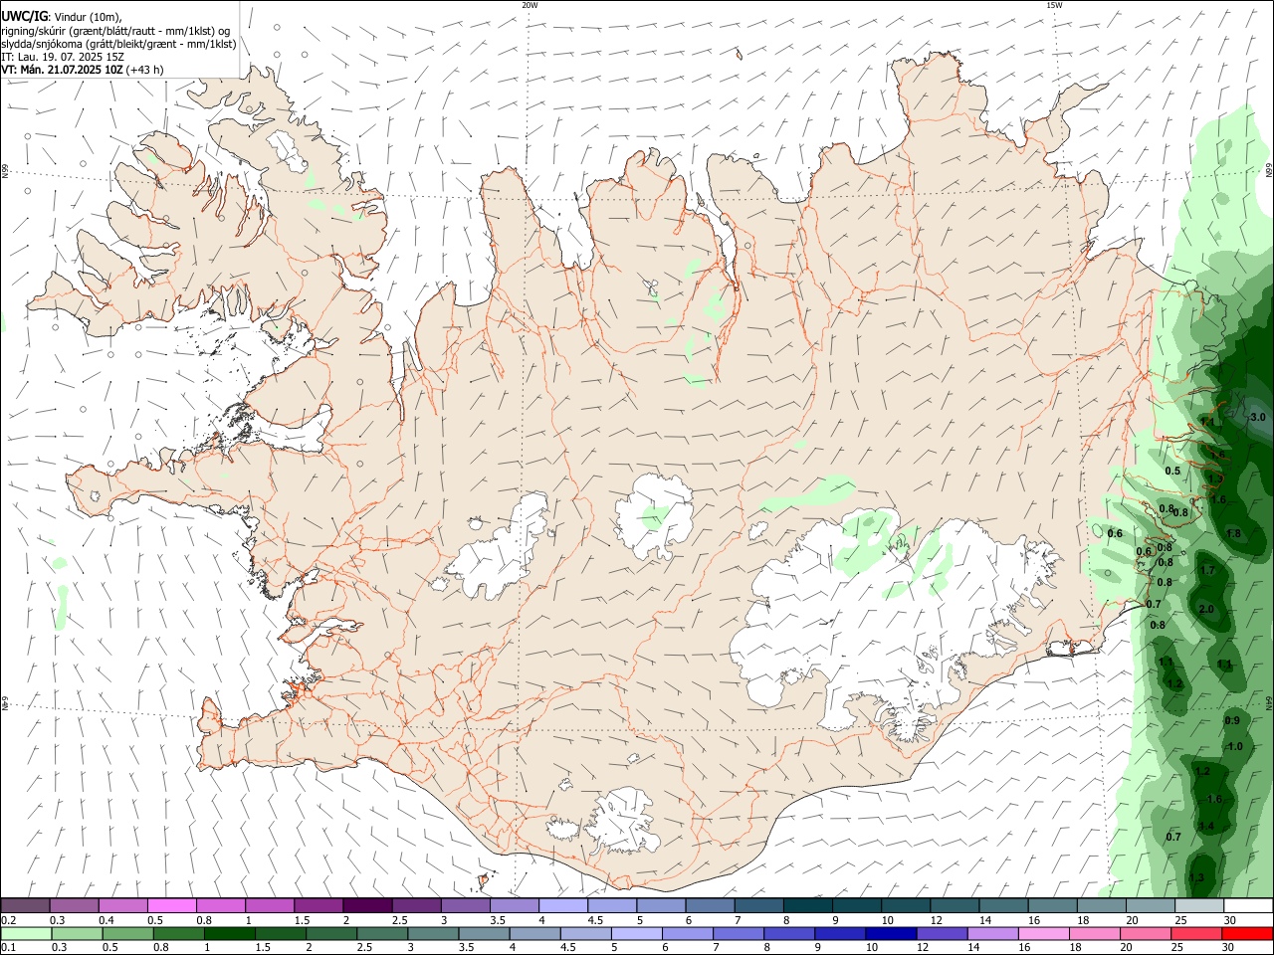The image size is (1274, 955).
Task: Select the bright red lower swatch after 30
Action: tap(1248, 933)
